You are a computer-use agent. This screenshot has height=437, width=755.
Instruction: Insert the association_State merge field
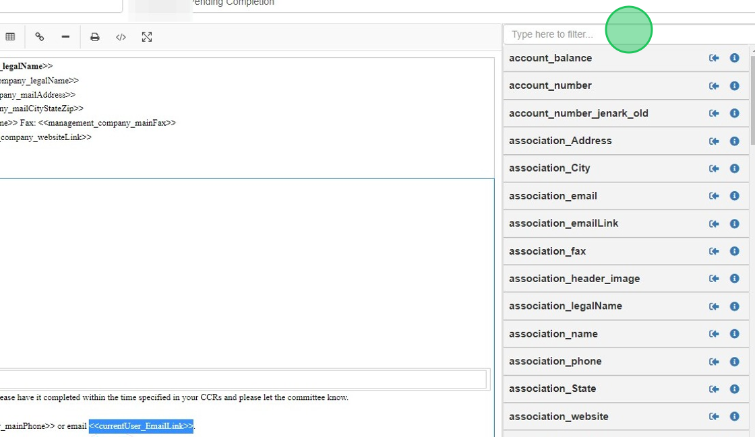click(x=714, y=389)
